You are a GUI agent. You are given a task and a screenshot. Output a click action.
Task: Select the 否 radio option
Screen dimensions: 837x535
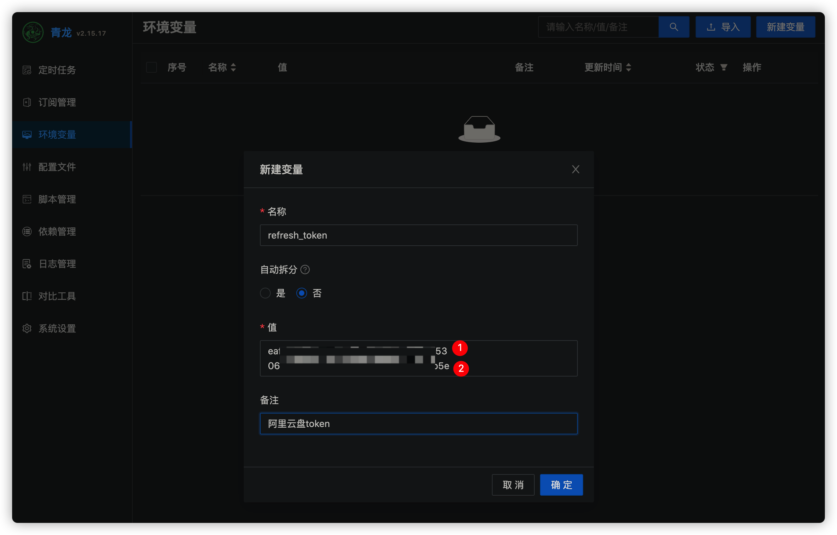point(301,293)
